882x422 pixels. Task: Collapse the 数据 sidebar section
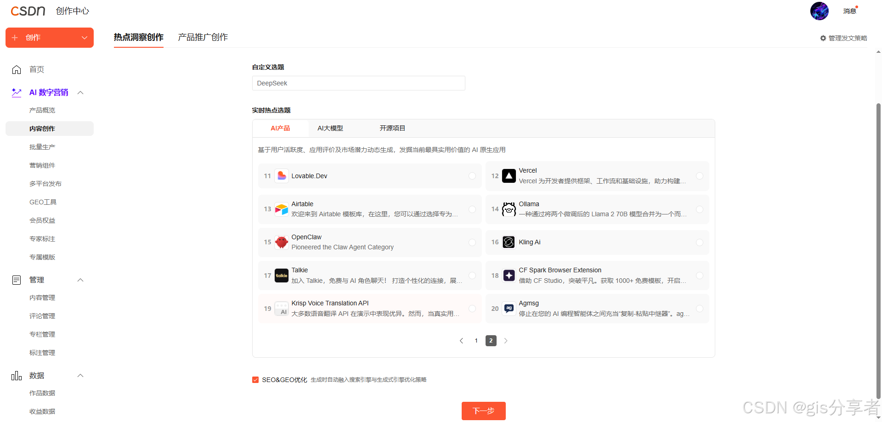point(80,376)
